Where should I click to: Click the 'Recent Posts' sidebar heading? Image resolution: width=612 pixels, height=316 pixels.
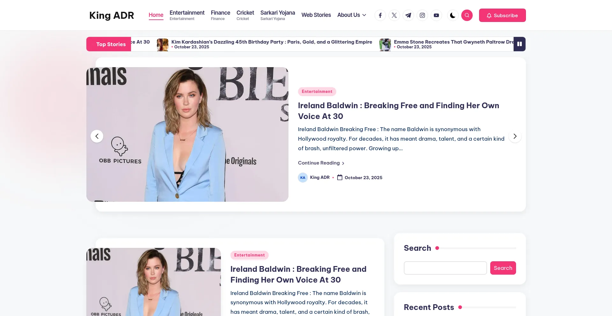click(429, 307)
